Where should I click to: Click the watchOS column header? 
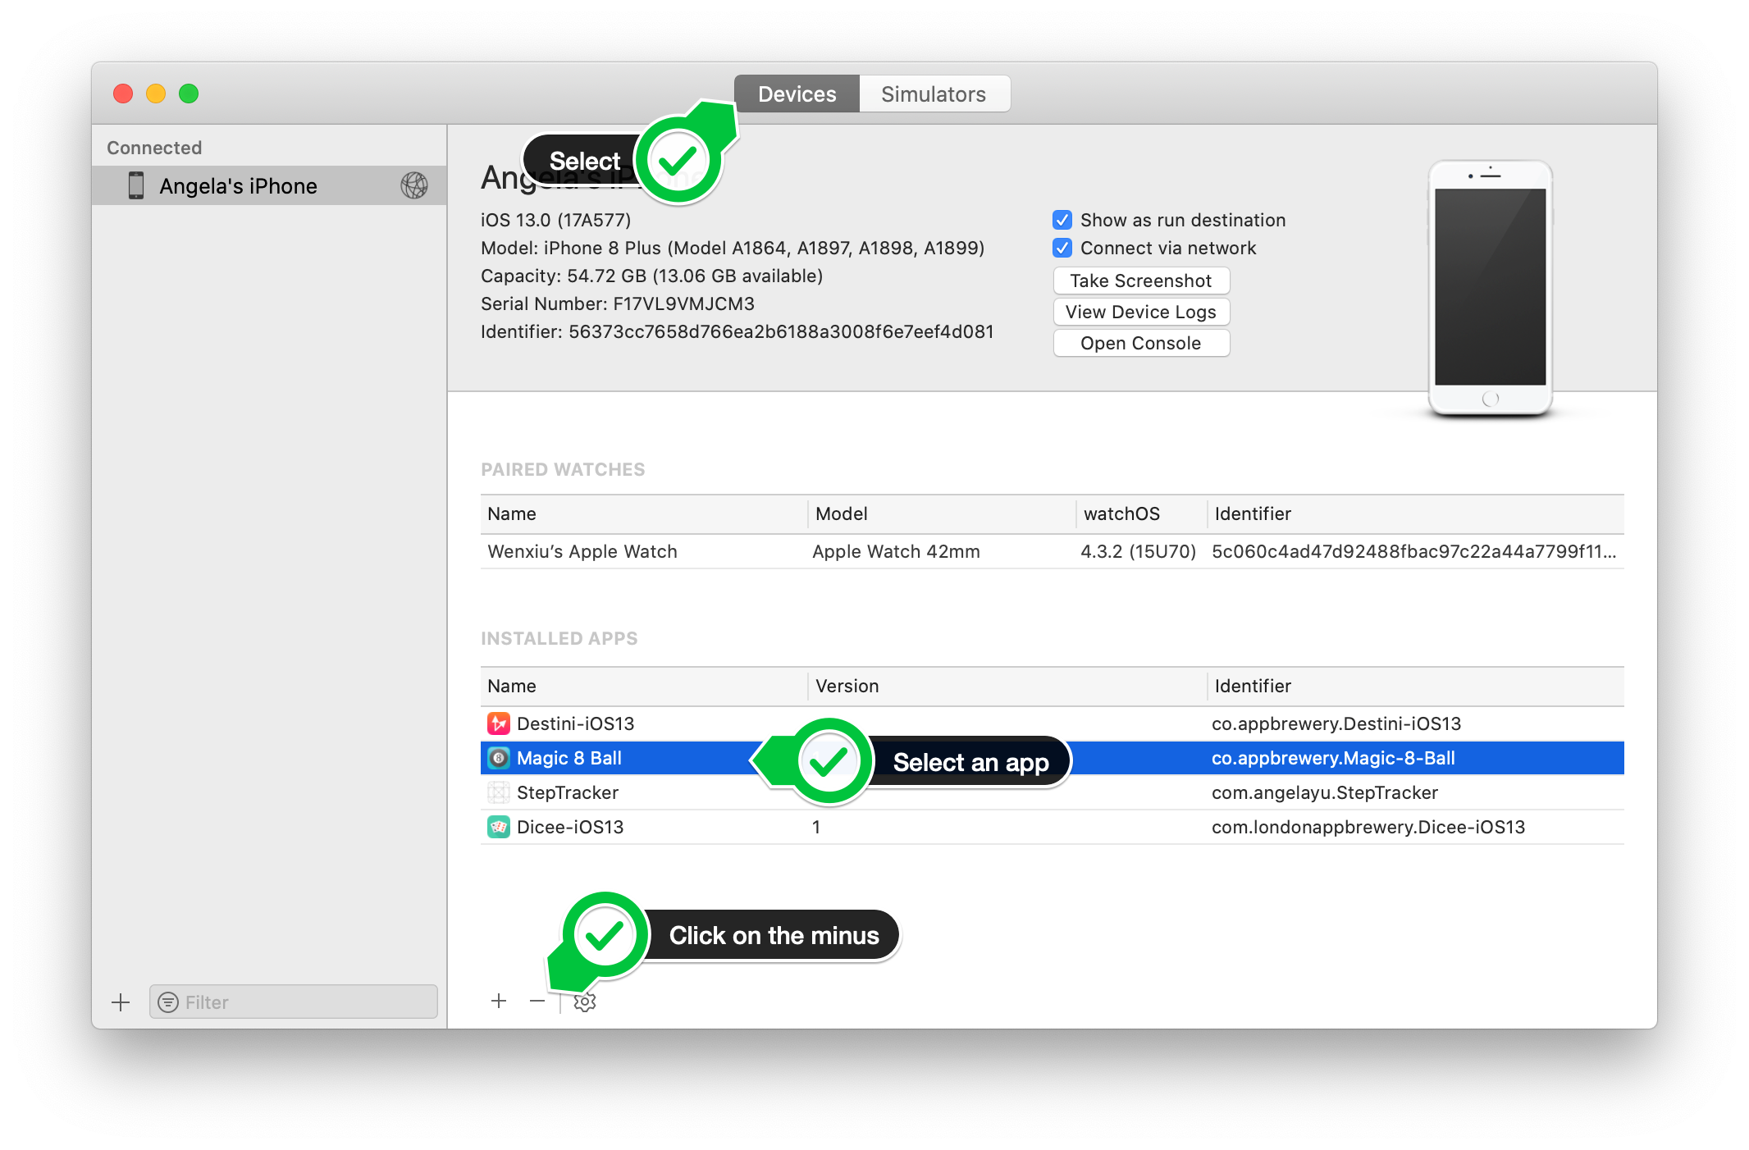(x=1141, y=514)
